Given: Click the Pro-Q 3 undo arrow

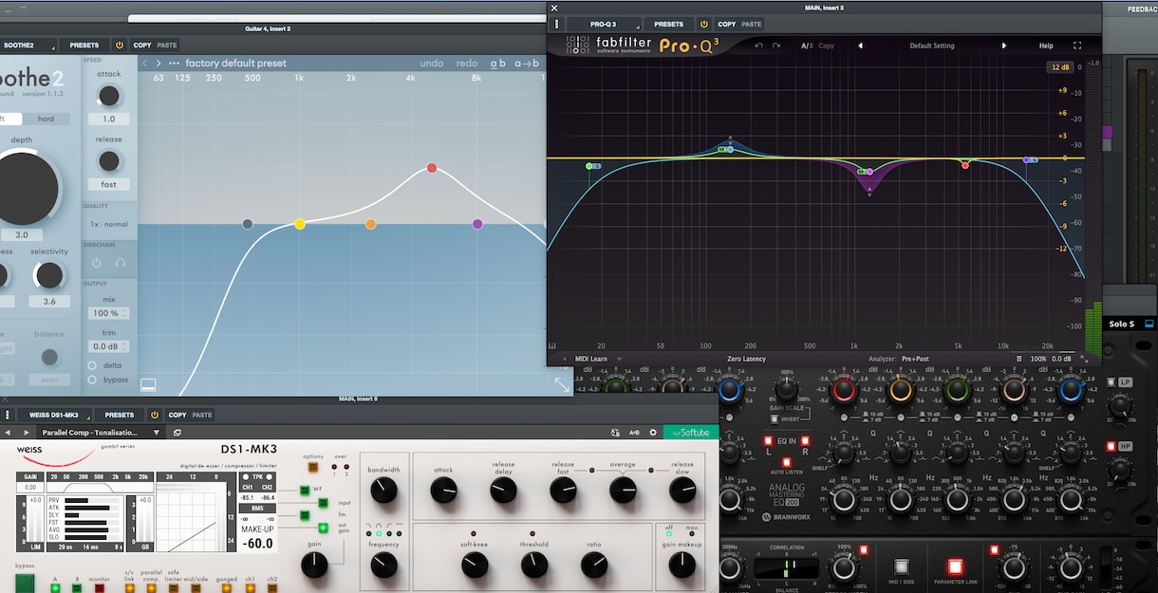Looking at the screenshot, I should (x=758, y=46).
